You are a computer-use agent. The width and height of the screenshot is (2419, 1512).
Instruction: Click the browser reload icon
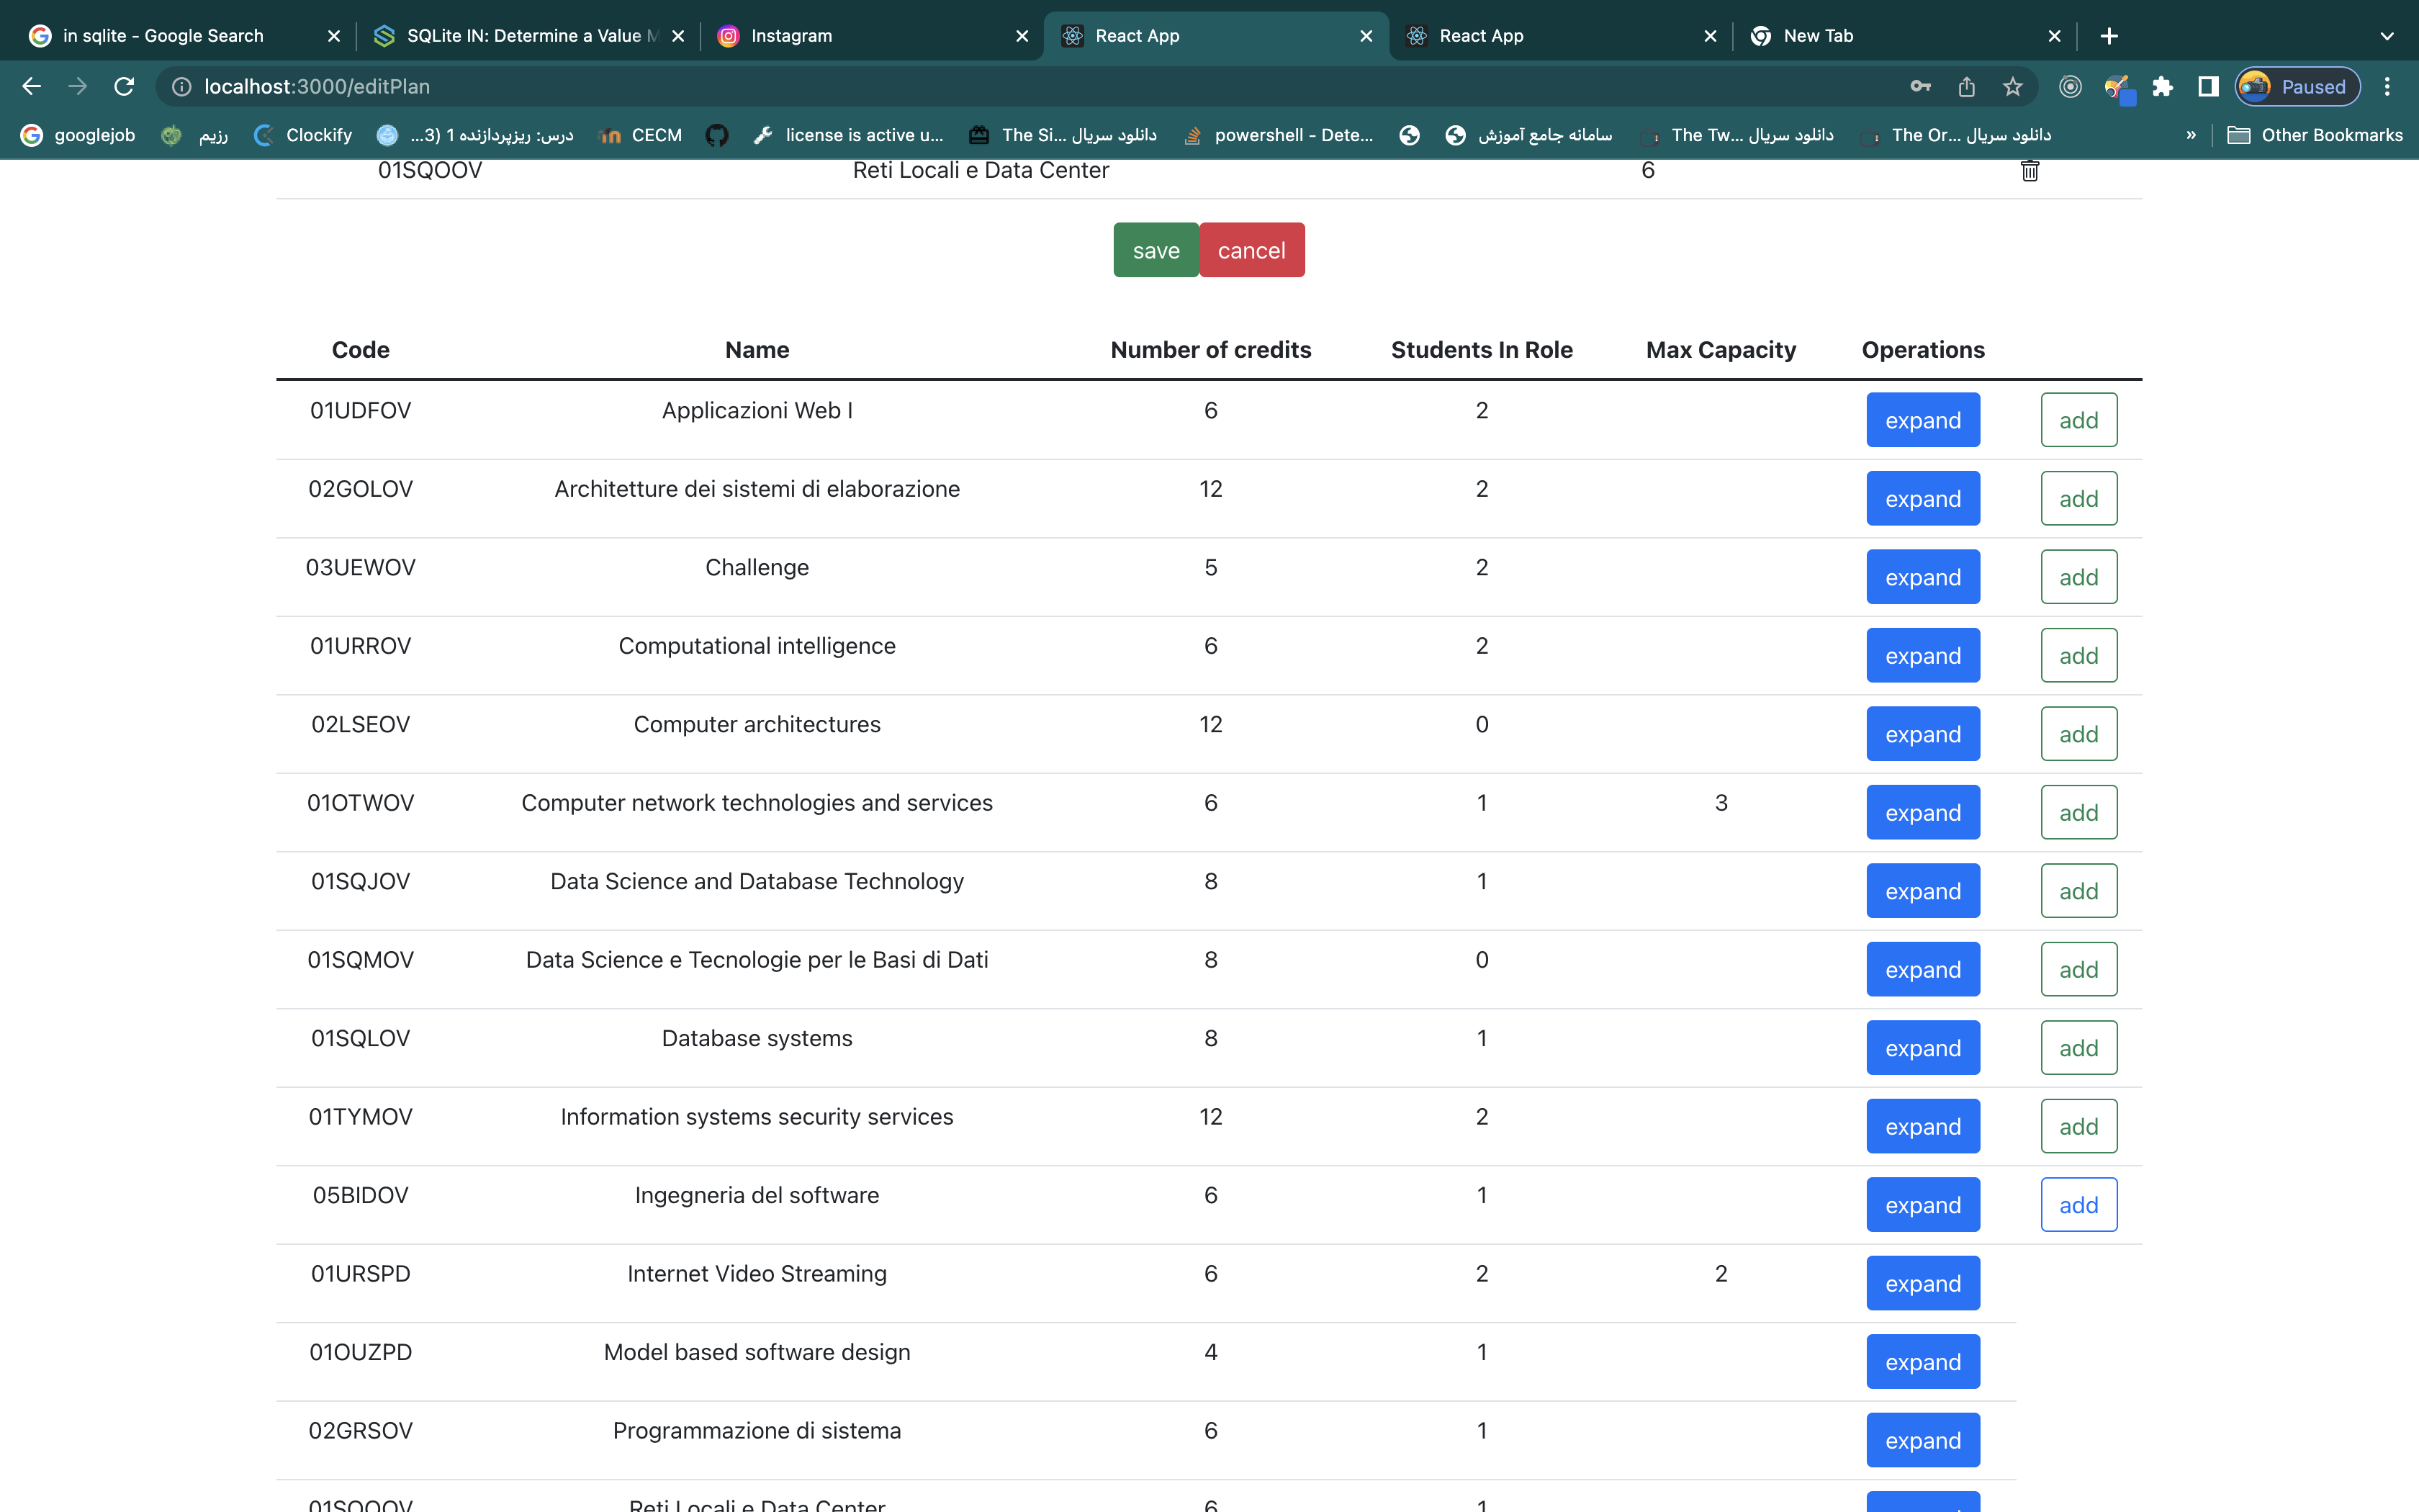[x=124, y=87]
